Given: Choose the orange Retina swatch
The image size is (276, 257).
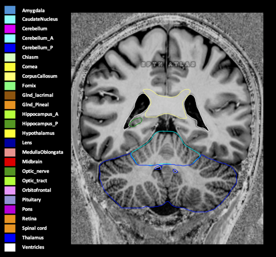Looking at the screenshot, I should (x=10, y=219).
